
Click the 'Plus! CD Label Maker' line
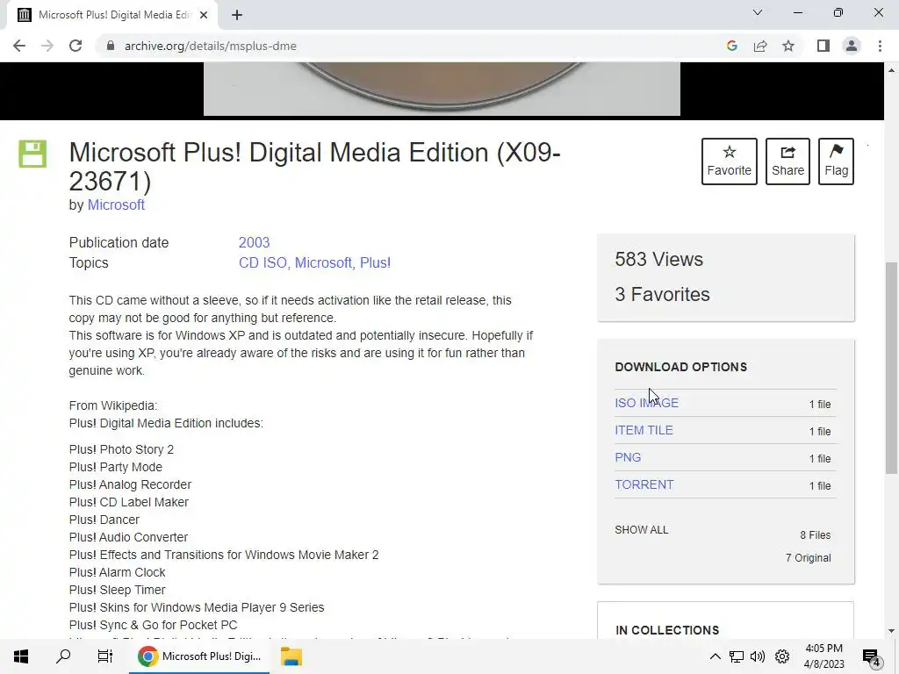click(128, 502)
